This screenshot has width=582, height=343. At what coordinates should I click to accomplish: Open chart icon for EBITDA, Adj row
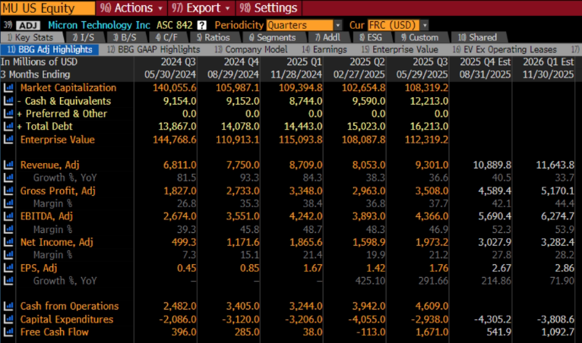(8, 216)
